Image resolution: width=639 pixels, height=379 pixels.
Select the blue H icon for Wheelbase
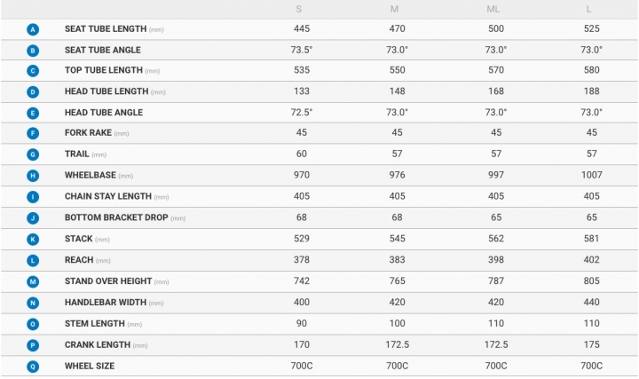point(33,176)
